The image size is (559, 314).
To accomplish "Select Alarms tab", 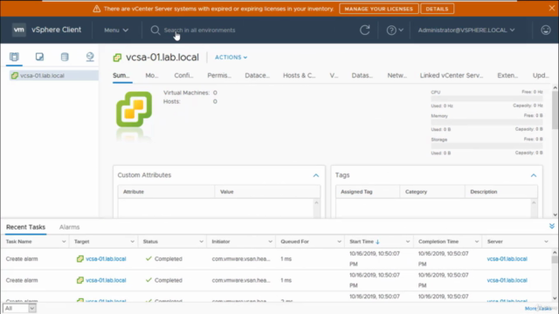I will pyautogui.click(x=70, y=227).
